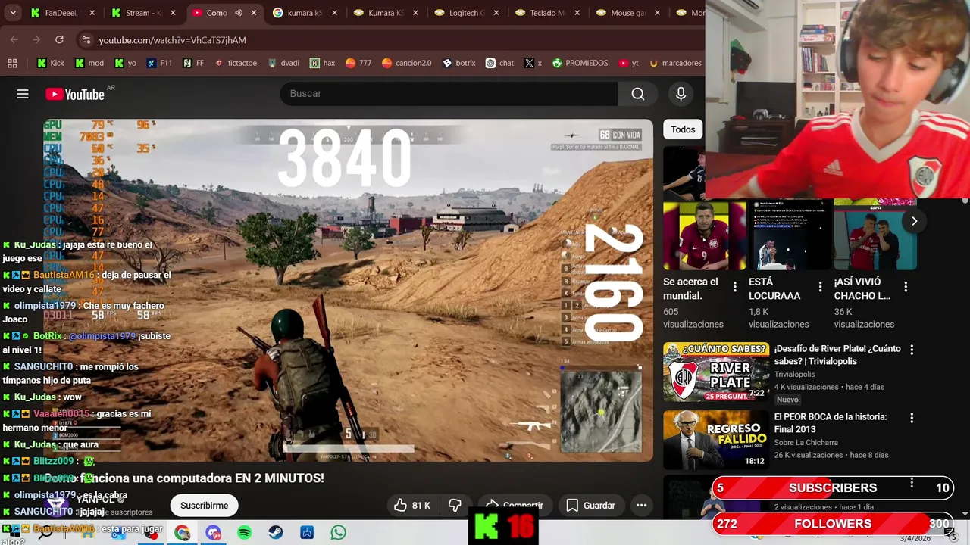
Task: Open the 777 bookmark
Action: 358,63
